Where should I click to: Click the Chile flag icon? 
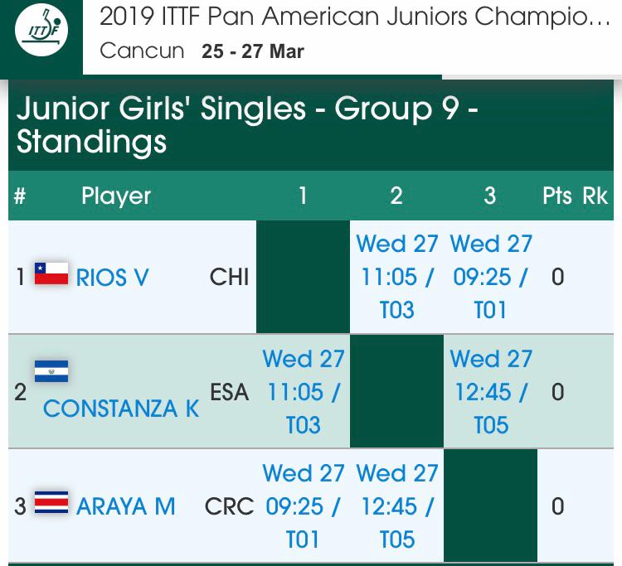click(51, 274)
